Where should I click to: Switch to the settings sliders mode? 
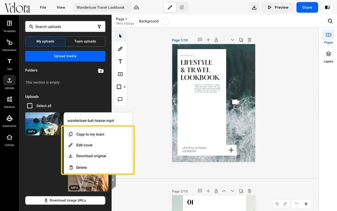182,8
